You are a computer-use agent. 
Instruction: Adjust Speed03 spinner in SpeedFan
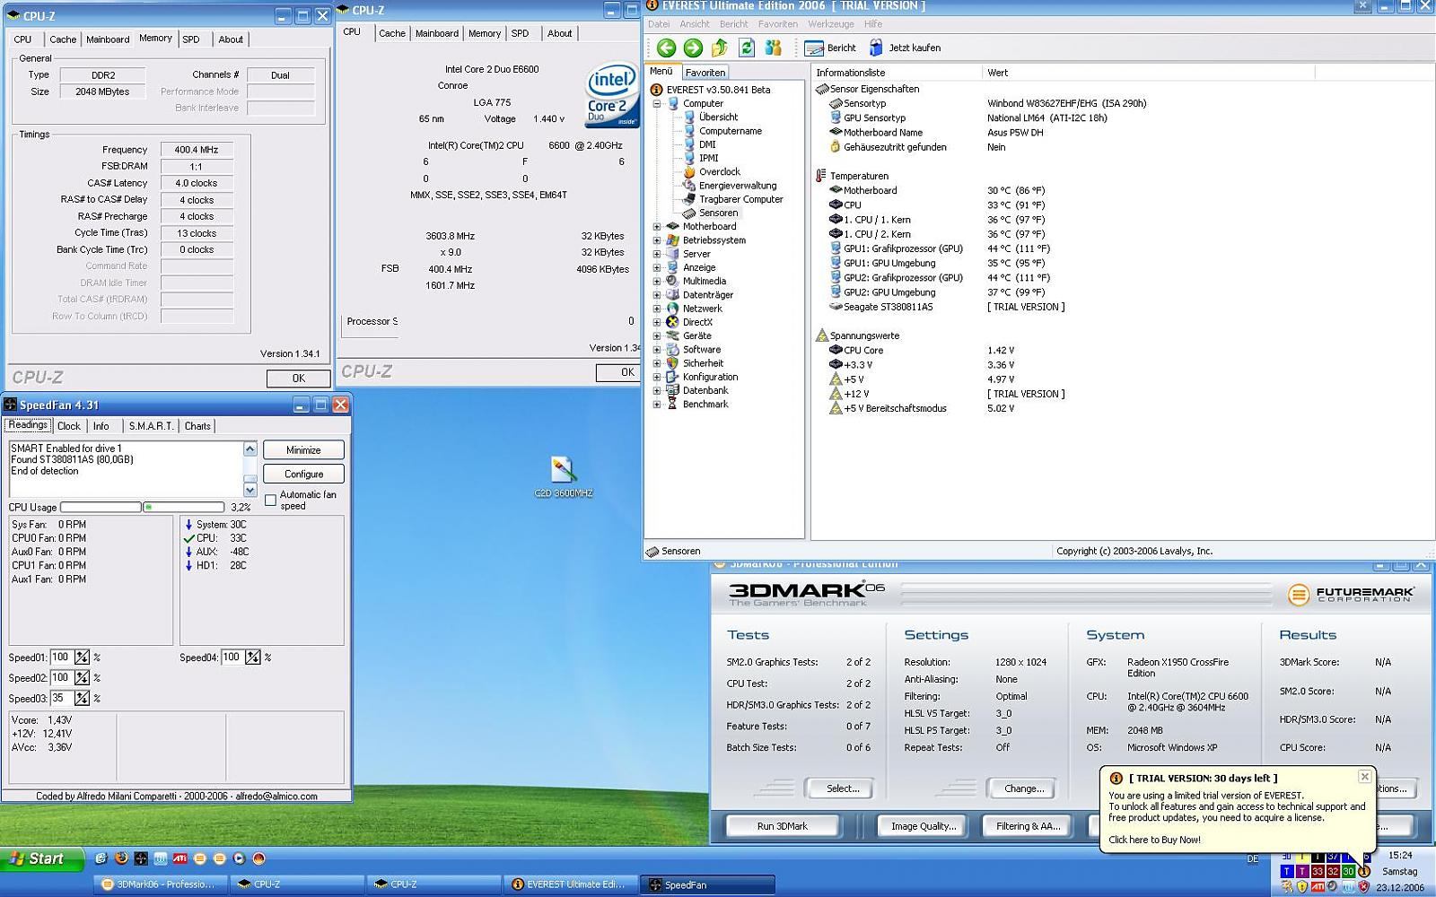[82, 698]
